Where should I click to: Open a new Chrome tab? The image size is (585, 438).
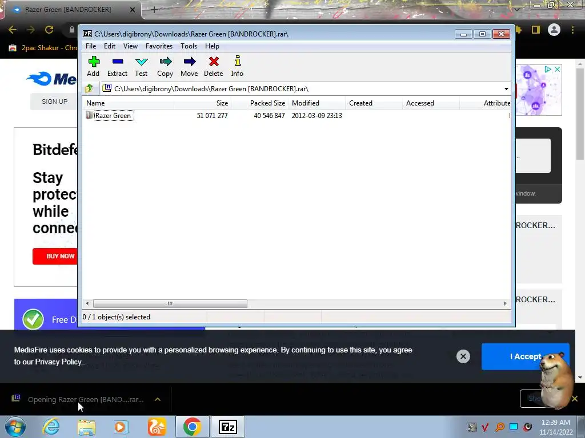154,10
